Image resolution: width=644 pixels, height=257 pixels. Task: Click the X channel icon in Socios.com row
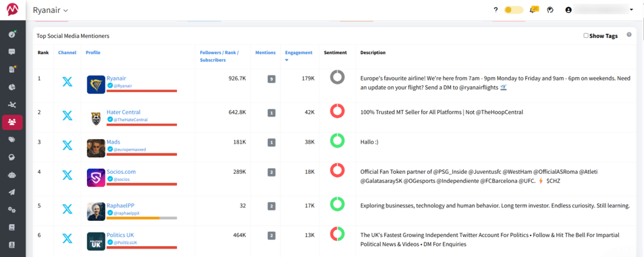67,175
